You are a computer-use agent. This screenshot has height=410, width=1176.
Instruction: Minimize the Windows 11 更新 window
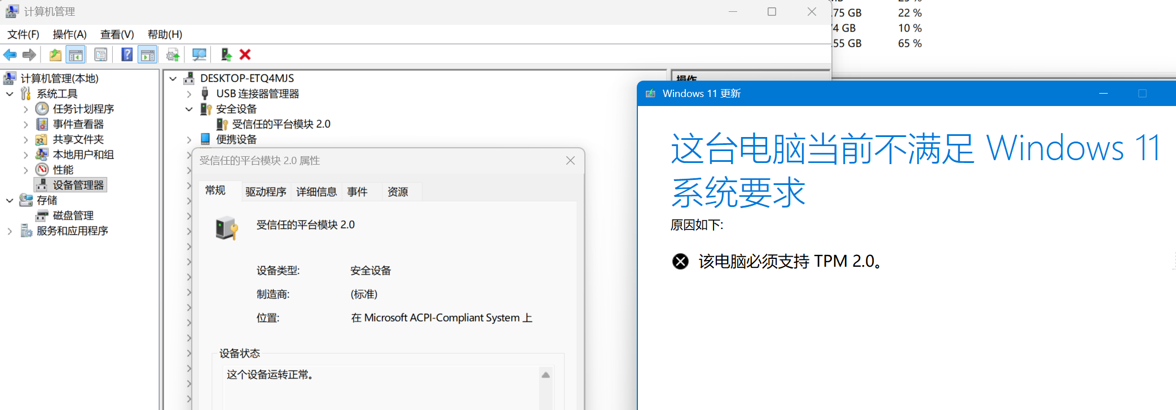click(x=1103, y=94)
